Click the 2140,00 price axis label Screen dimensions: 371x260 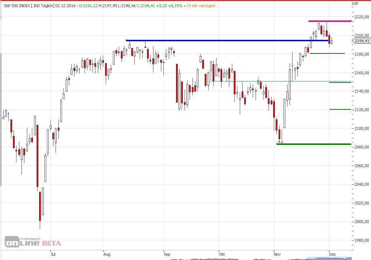coord(362,91)
